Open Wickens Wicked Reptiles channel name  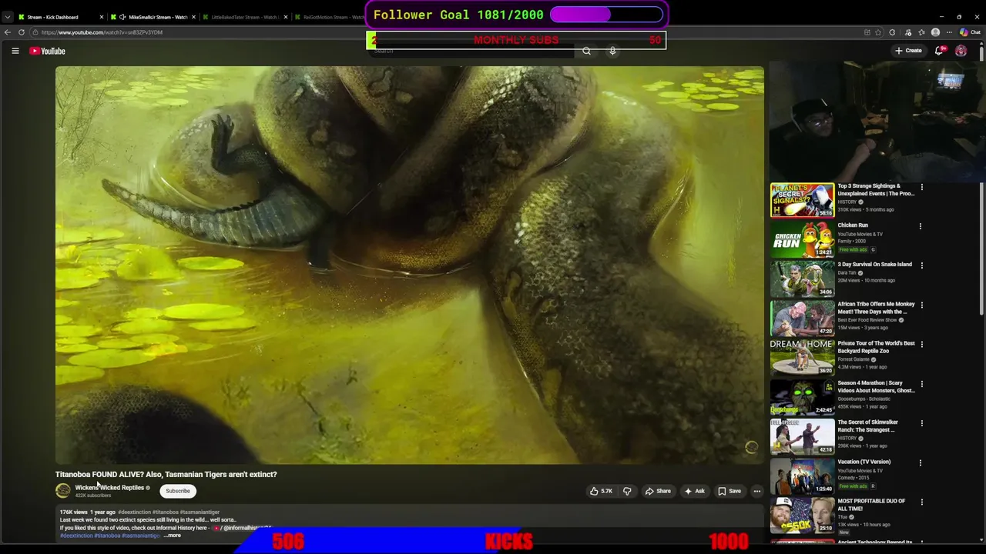pos(109,487)
